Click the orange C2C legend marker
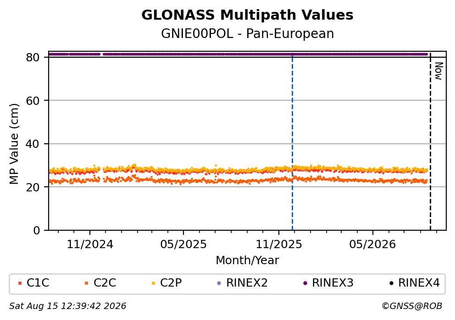This screenshot has width=455, height=320. tap(86, 283)
